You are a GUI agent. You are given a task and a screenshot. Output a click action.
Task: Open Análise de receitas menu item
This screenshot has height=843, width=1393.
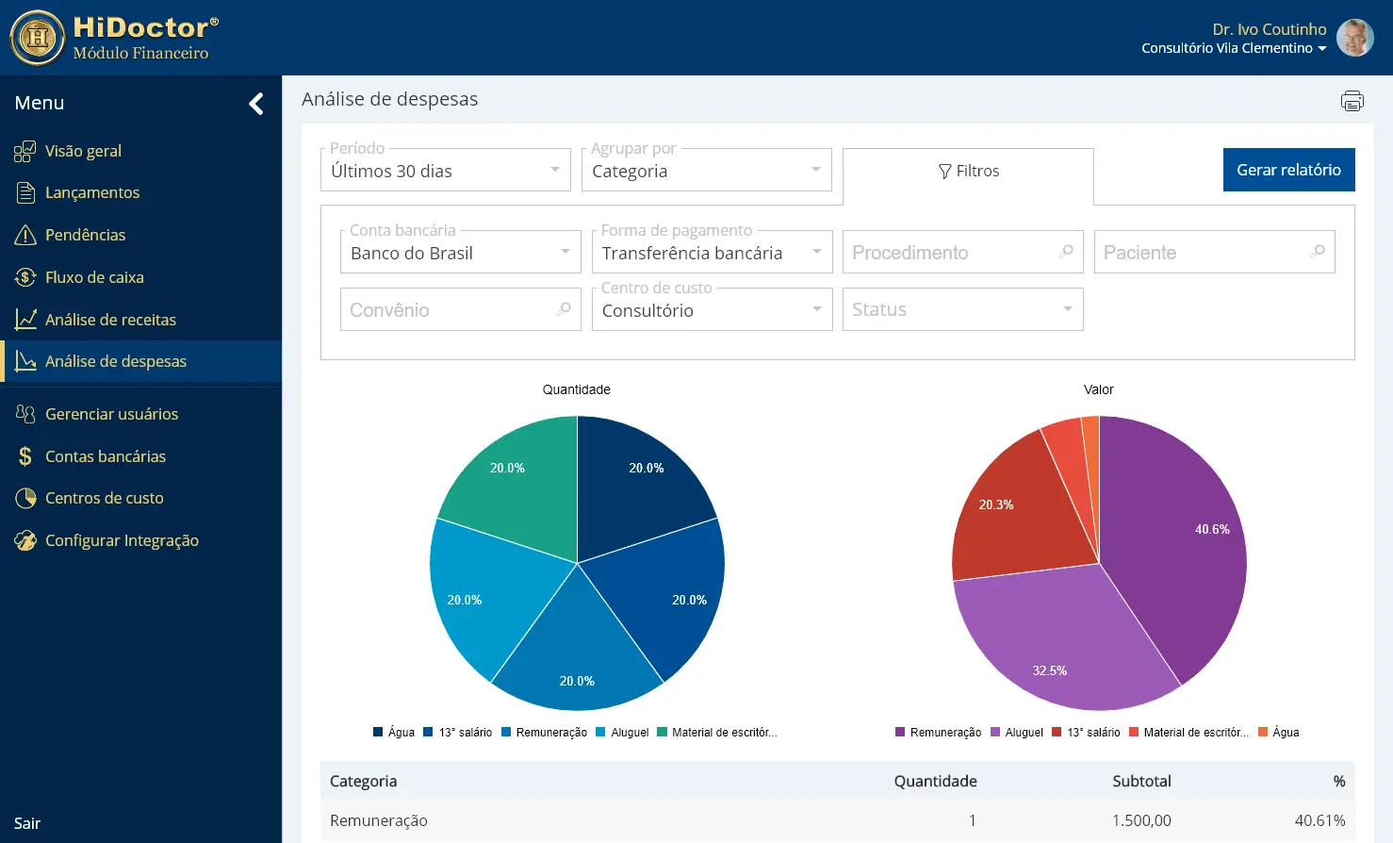[x=110, y=320]
